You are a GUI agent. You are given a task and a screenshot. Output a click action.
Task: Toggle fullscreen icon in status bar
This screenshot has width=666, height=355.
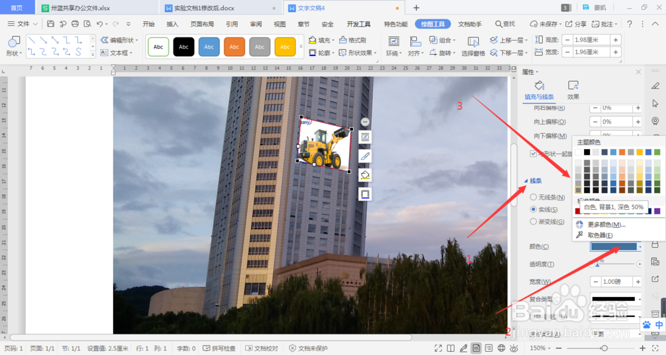(x=438, y=348)
